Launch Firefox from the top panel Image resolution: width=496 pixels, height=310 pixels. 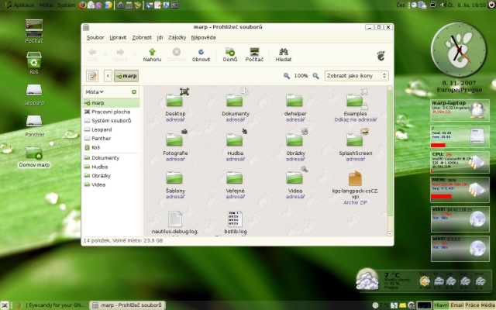click(82, 5)
